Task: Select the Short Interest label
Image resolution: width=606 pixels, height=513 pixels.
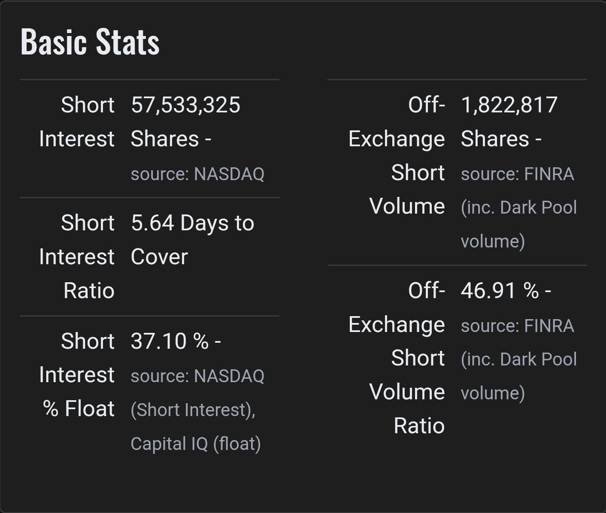Action: 77,122
